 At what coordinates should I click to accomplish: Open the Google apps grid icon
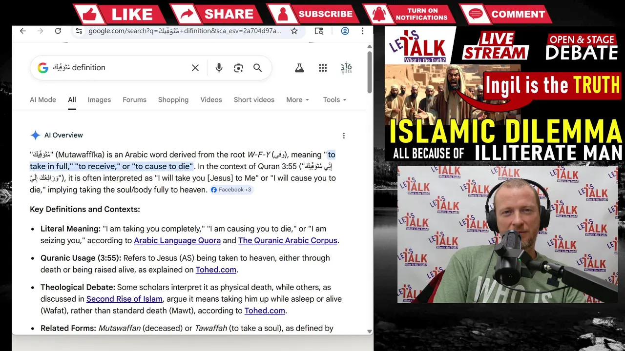[323, 68]
